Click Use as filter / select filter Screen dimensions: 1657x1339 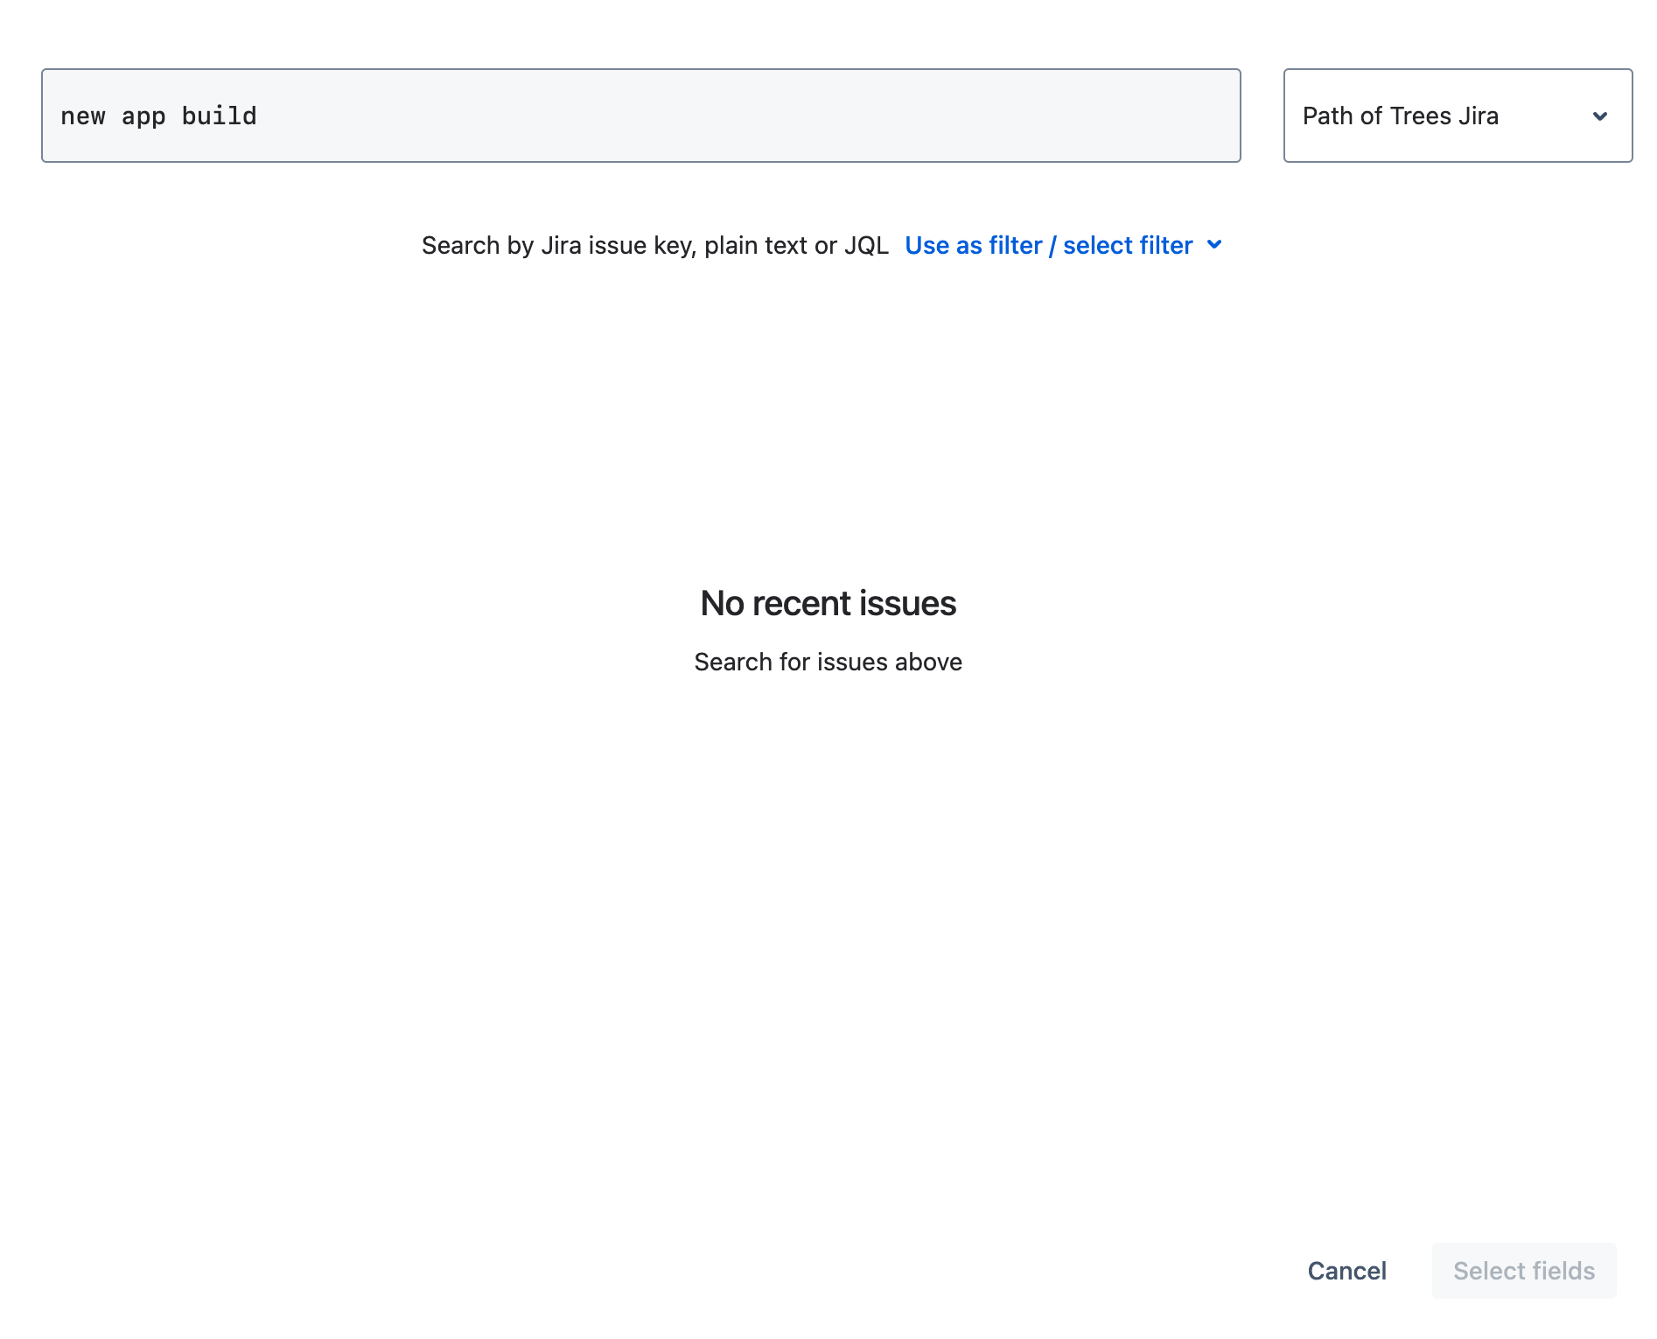[x=1048, y=246]
